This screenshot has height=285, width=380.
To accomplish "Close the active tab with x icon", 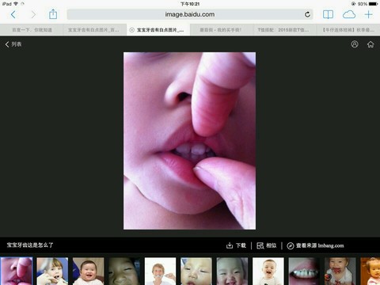I will coord(131,30).
